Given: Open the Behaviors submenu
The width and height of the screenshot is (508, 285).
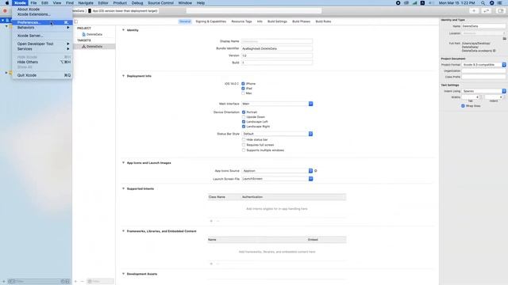Looking at the screenshot, I should point(42,28).
